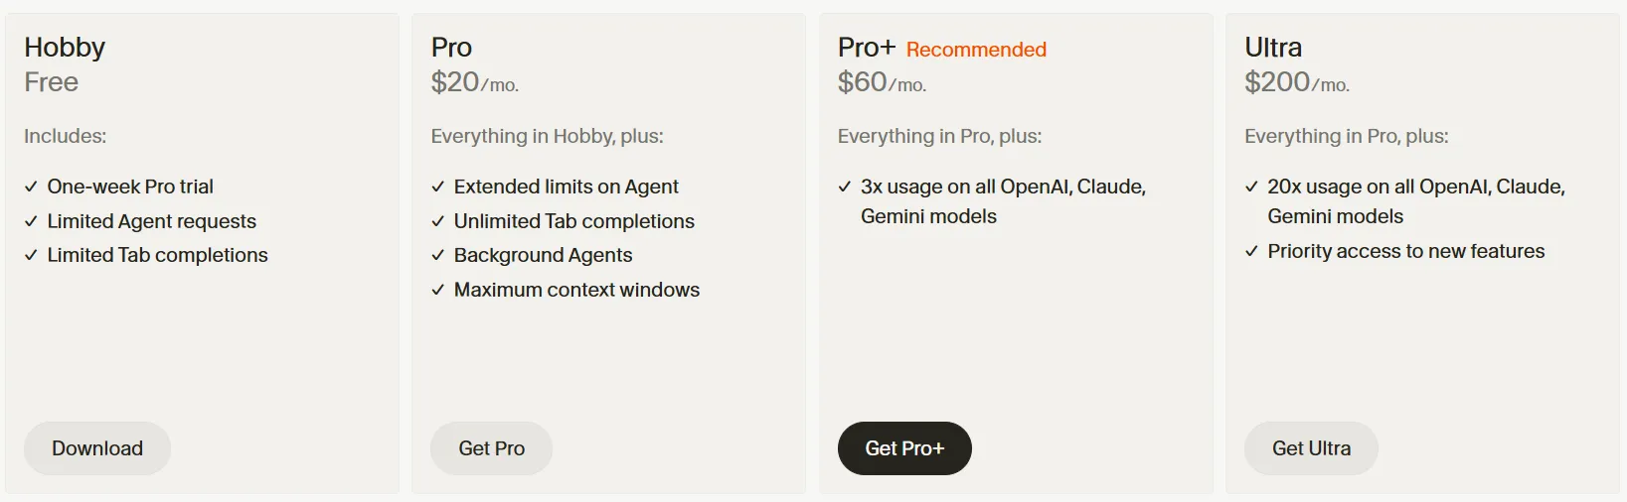
Task: Click the checkmark next to Background Agents
Action: (437, 255)
